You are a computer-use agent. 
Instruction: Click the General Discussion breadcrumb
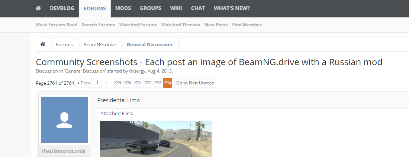click(x=149, y=44)
